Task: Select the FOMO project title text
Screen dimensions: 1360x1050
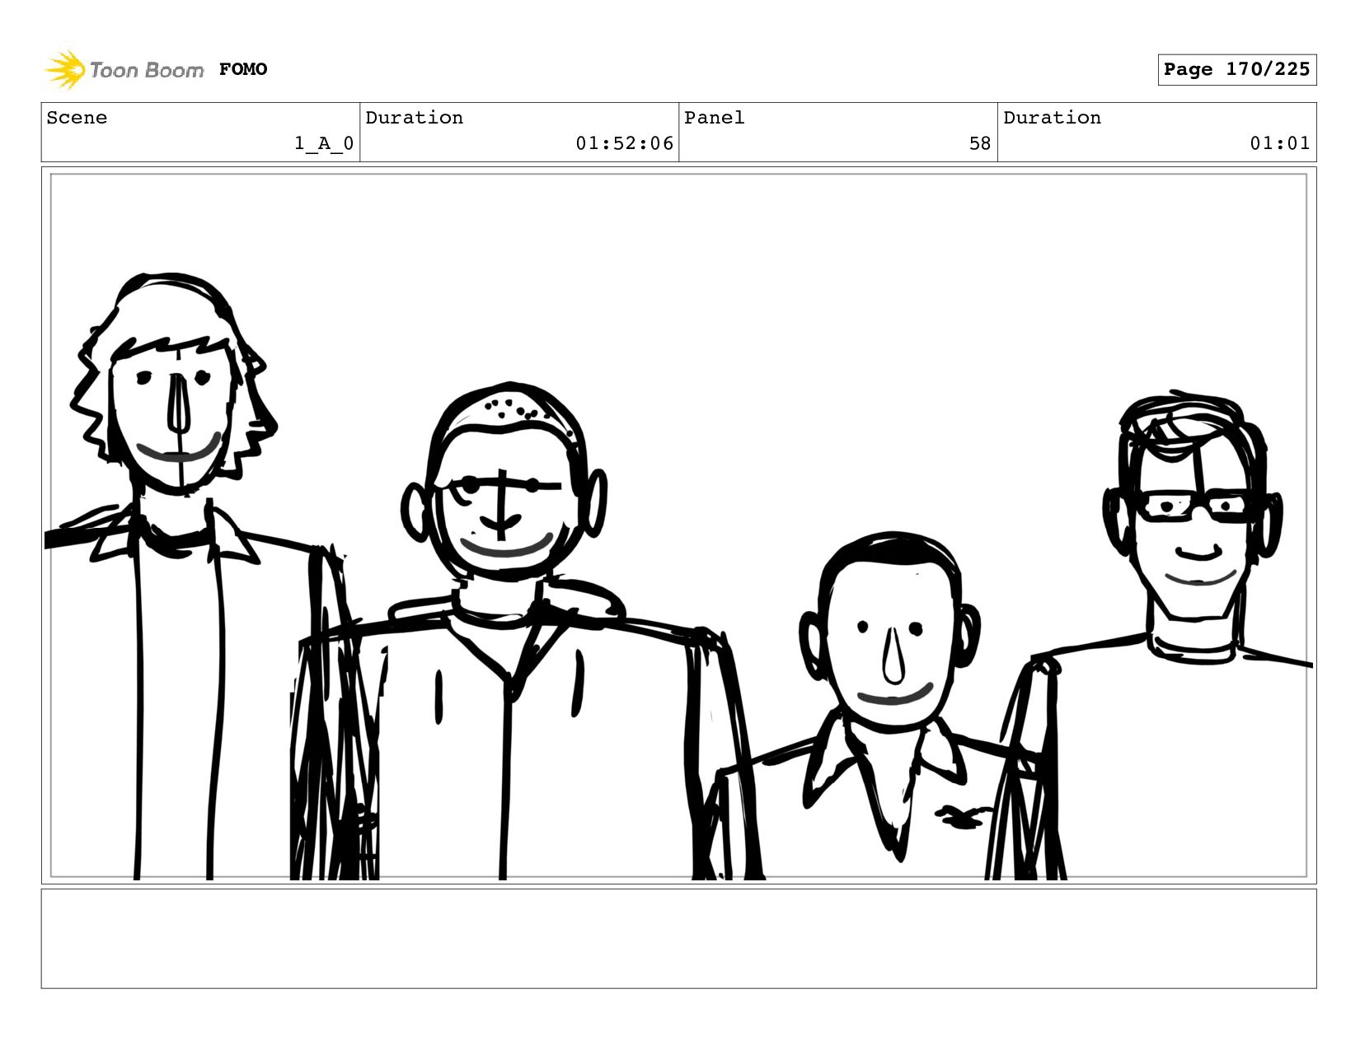Action: (x=243, y=69)
